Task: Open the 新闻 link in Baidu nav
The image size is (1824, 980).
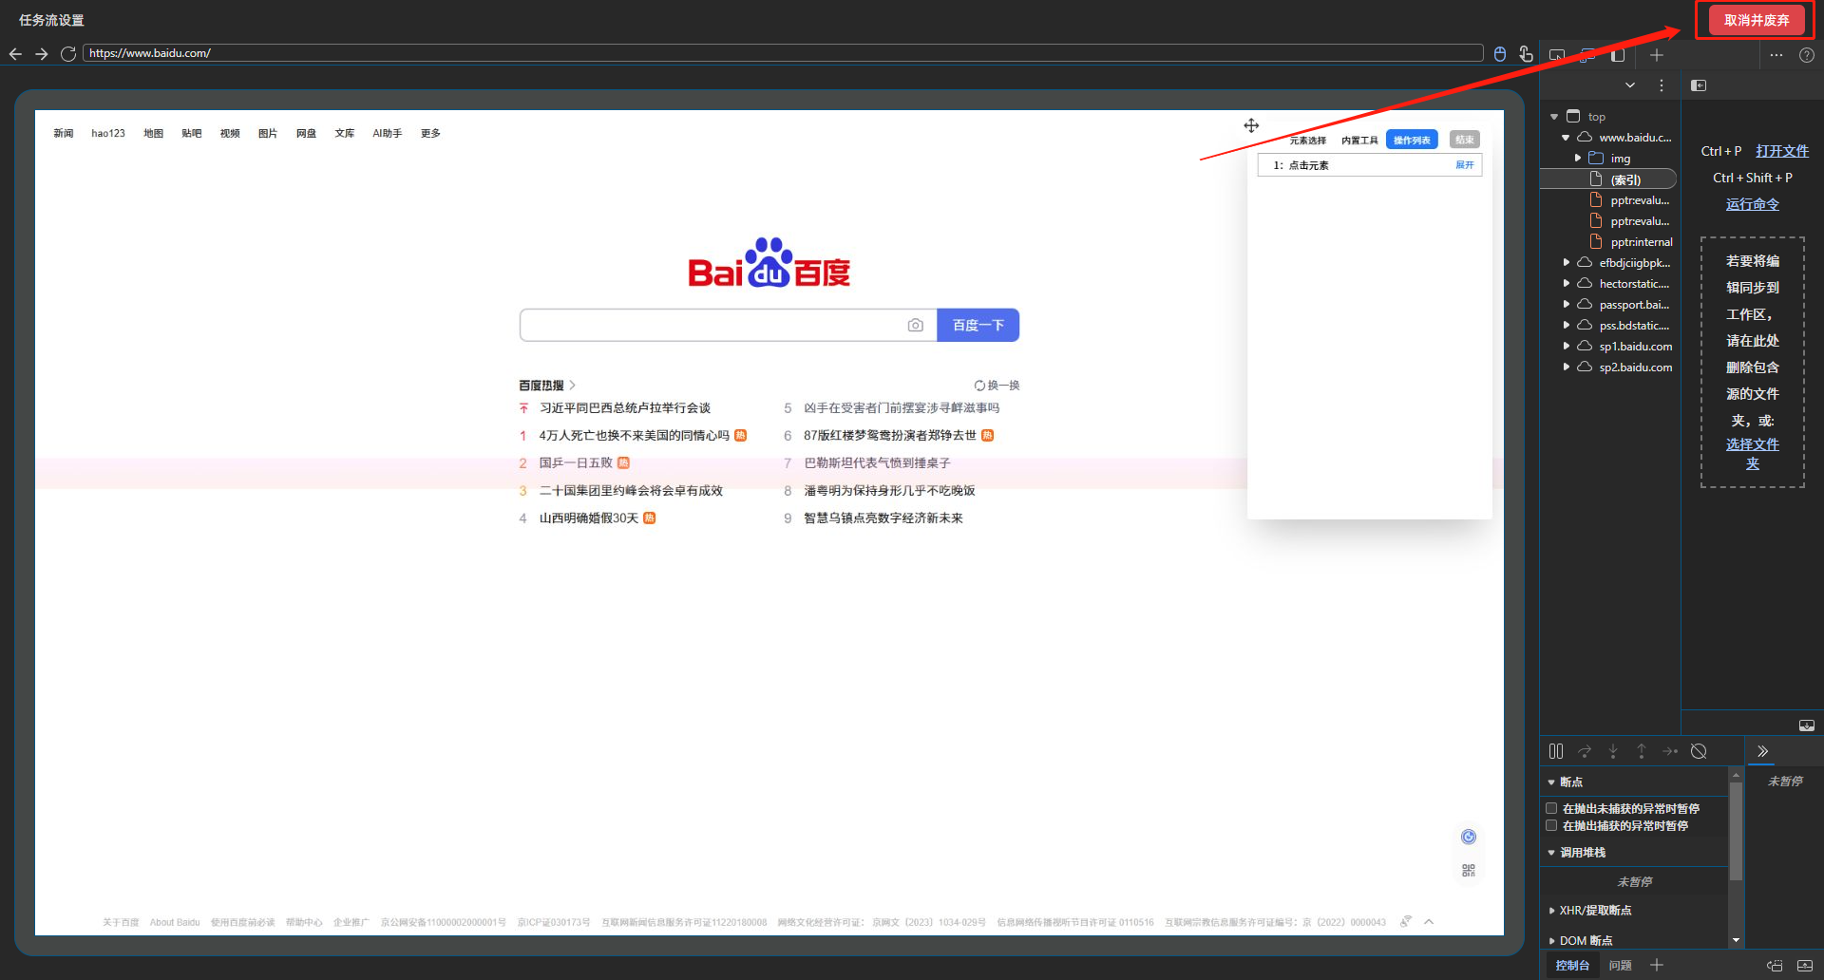Action: pyautogui.click(x=64, y=134)
